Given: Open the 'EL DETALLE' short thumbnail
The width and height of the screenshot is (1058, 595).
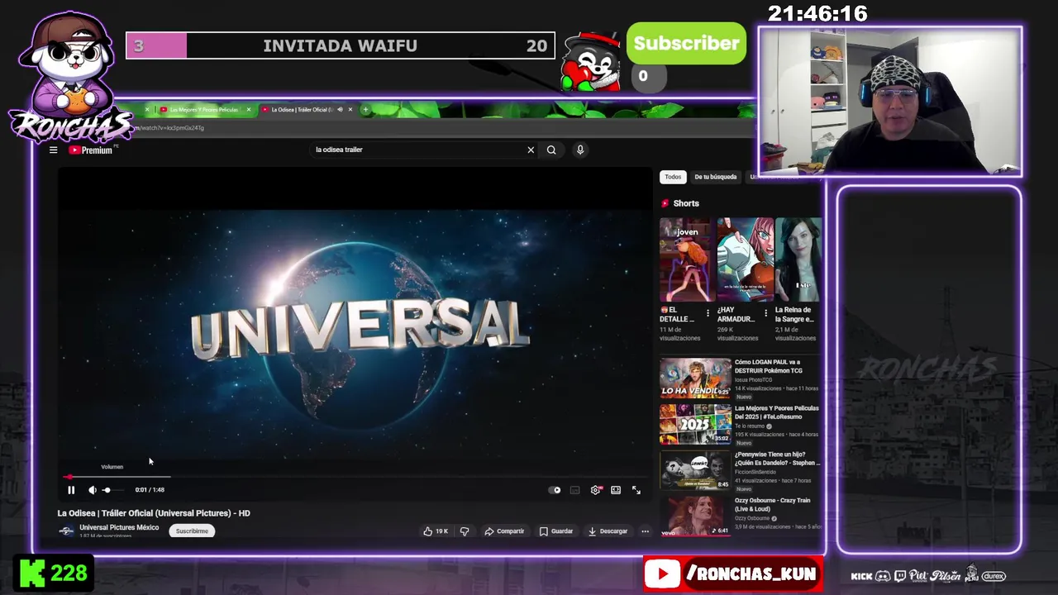Looking at the screenshot, I should coord(685,259).
